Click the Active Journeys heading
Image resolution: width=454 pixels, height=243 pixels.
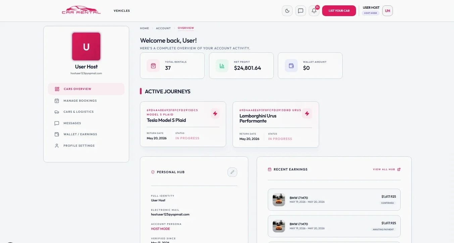[x=168, y=91]
